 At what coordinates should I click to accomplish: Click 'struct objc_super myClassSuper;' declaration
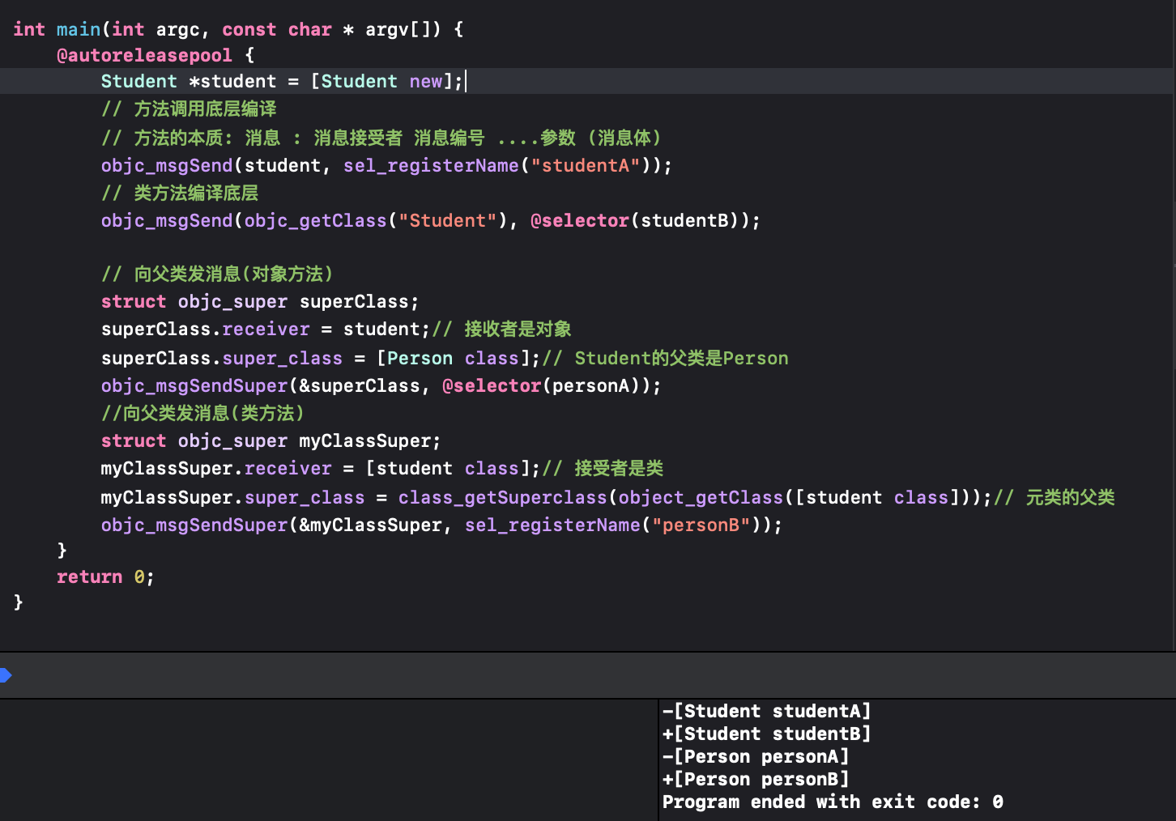pos(271,440)
